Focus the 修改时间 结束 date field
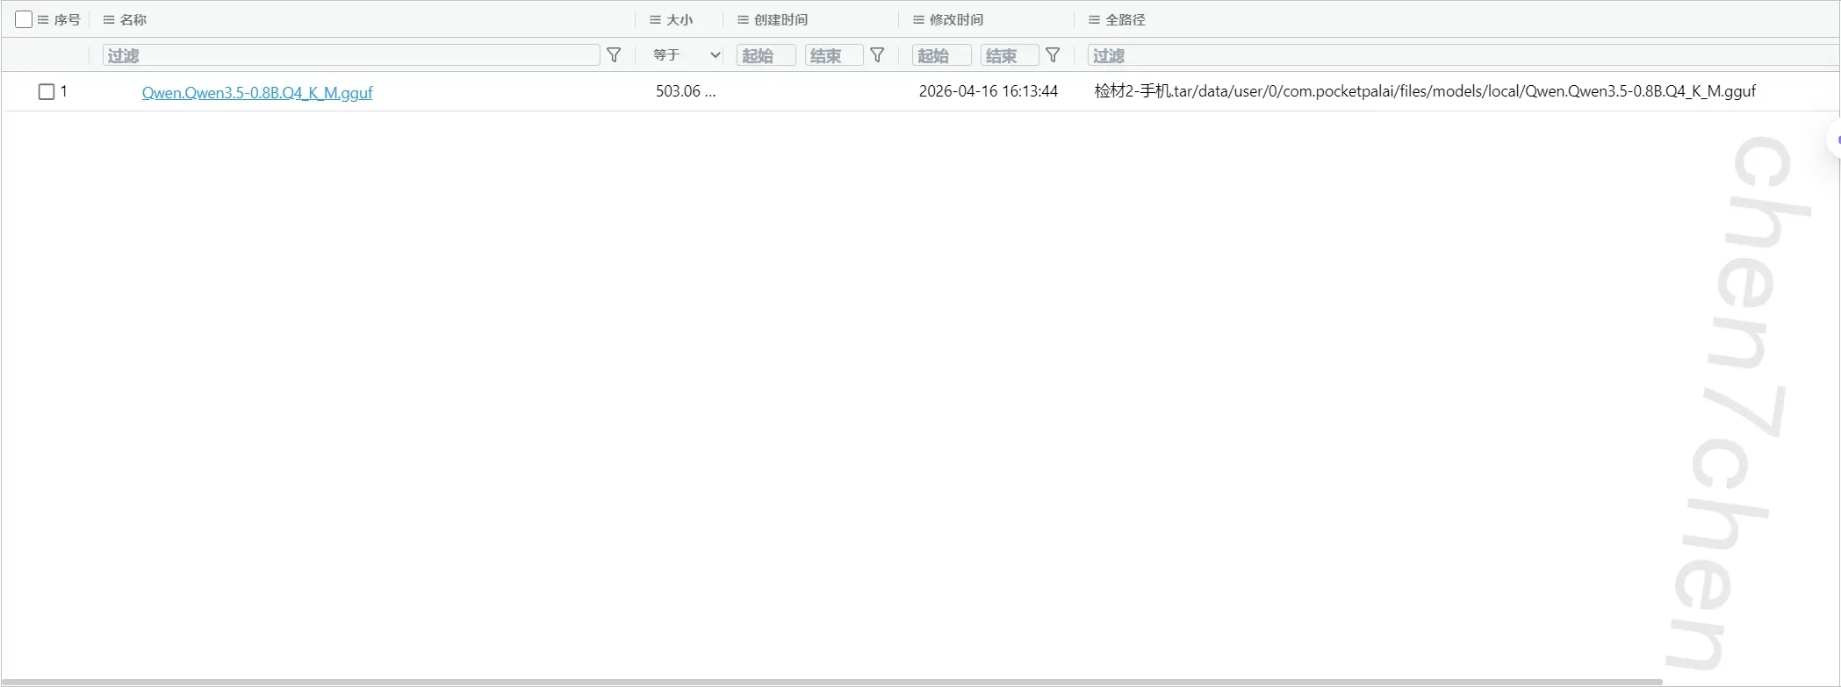Image resolution: width=1841 pixels, height=687 pixels. [1010, 55]
